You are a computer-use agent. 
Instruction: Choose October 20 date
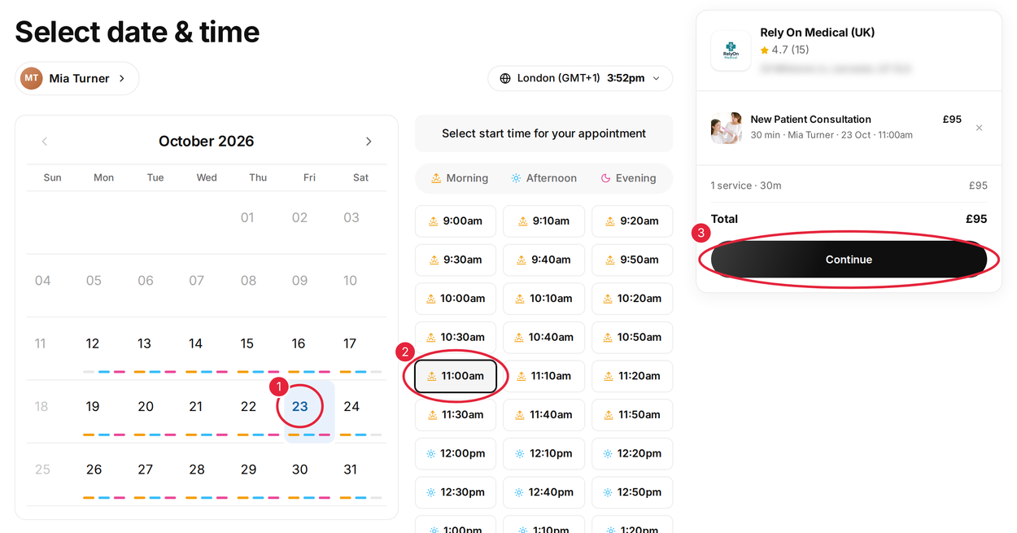tap(146, 407)
